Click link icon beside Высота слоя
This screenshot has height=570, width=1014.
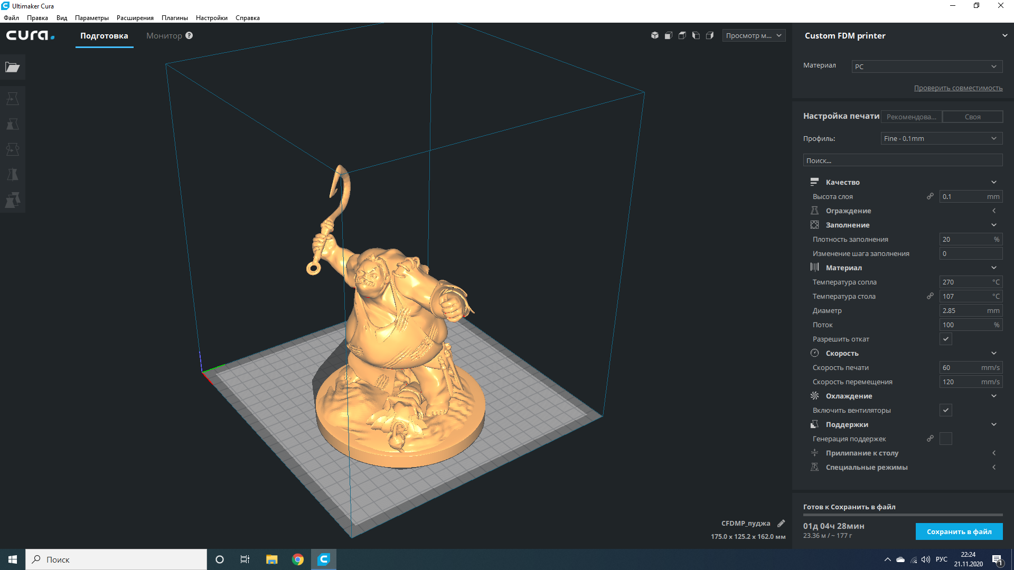click(930, 196)
